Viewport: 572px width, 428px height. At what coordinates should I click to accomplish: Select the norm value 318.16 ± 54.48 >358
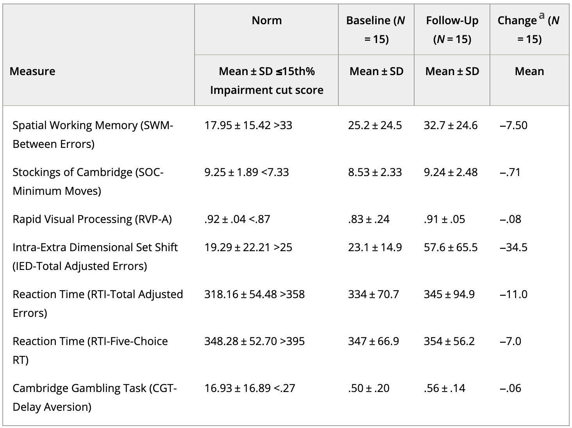pos(254,294)
